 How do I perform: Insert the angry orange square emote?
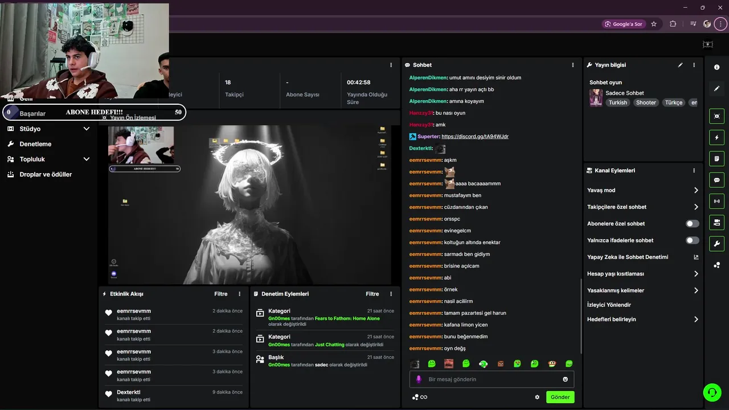(x=501, y=363)
